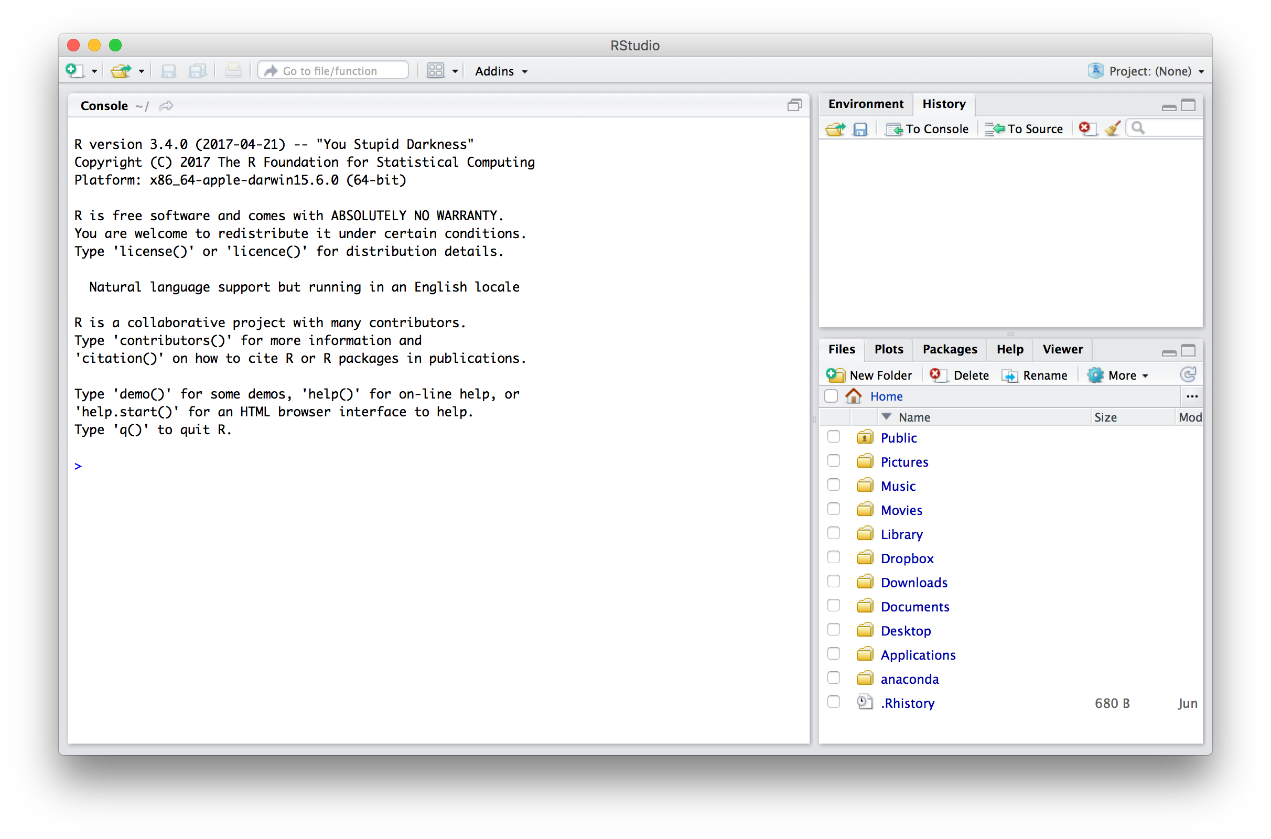Refresh the file listing icon

point(1188,374)
